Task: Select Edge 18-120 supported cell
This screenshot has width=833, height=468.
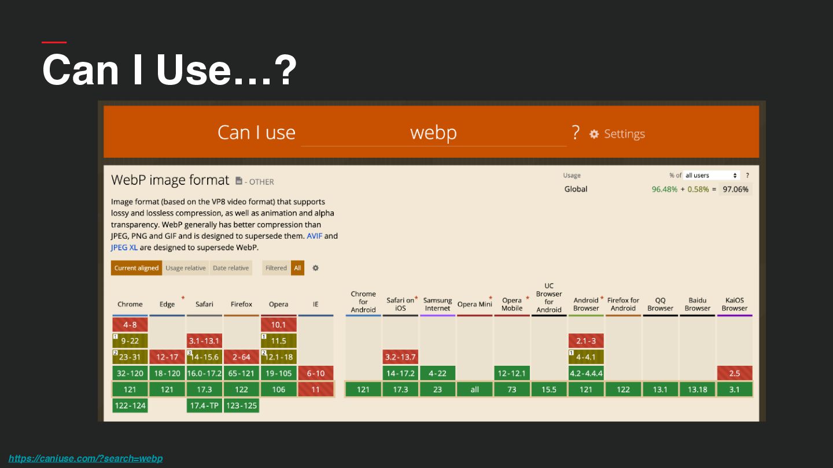Action: pyautogui.click(x=167, y=373)
